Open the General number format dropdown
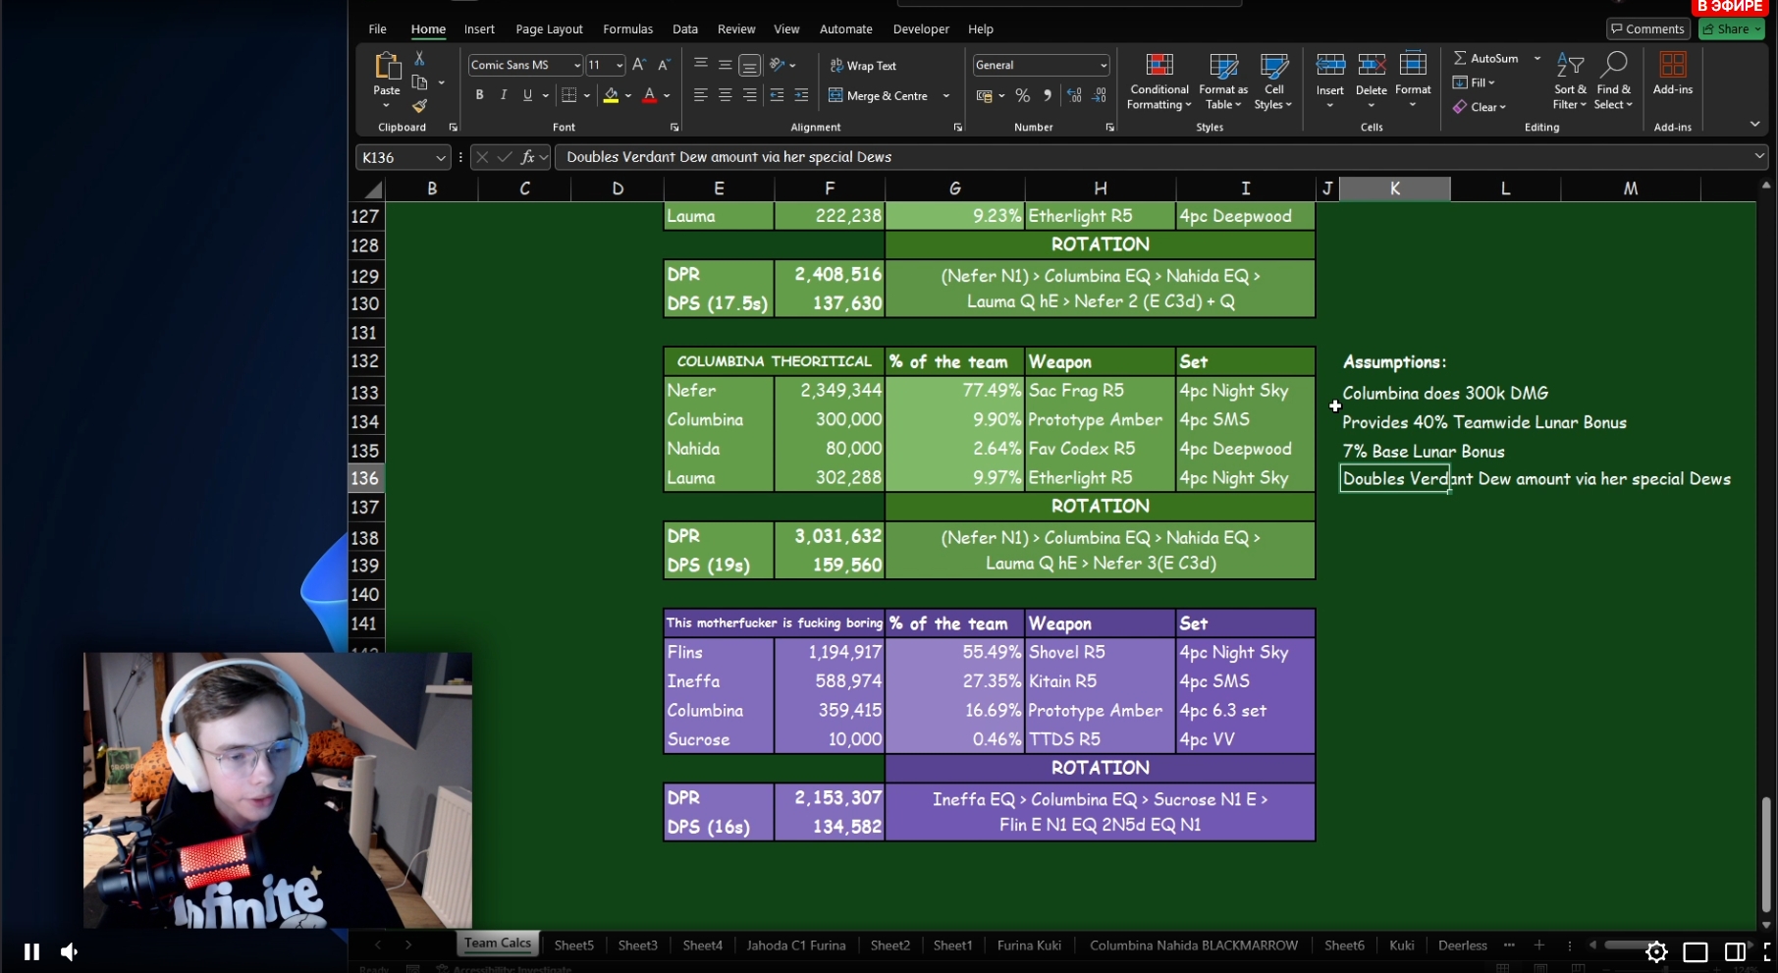This screenshot has width=1778, height=973. (x=1104, y=66)
